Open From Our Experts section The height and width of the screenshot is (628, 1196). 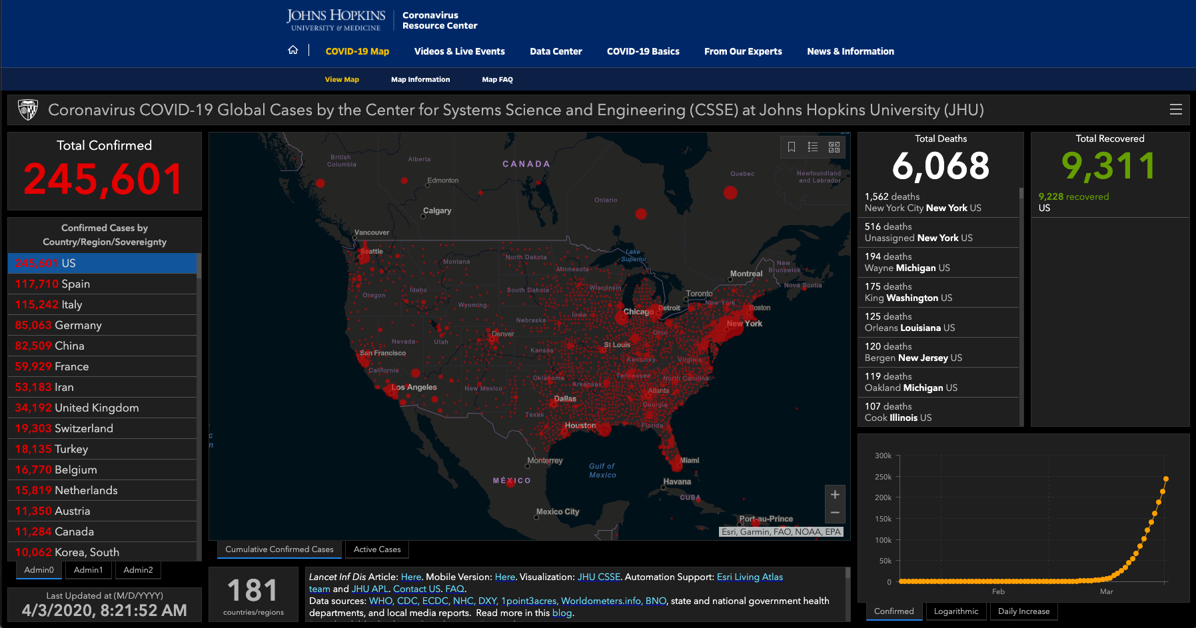(743, 51)
